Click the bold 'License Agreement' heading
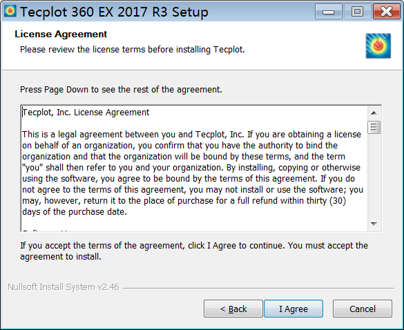Screen dimensions: 404x330 [x=61, y=34]
